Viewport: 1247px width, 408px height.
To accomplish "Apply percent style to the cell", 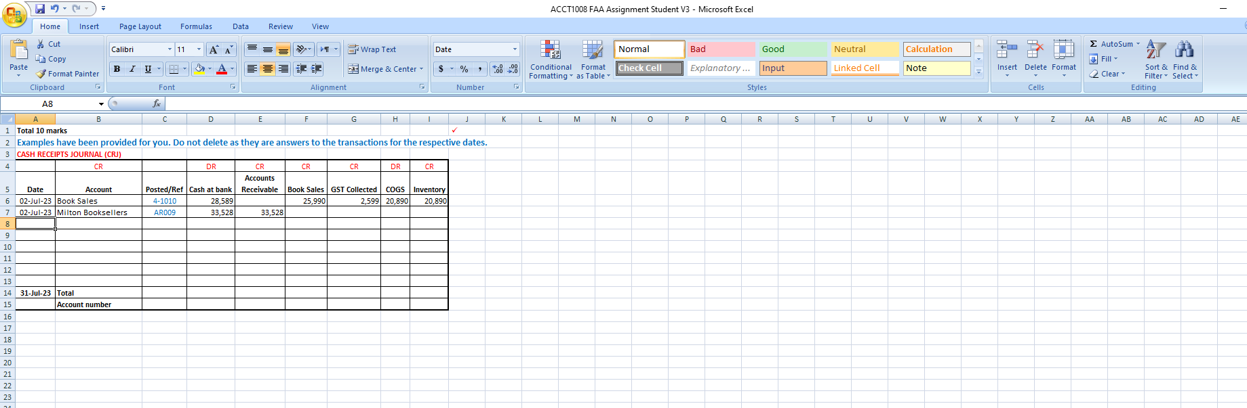I will [x=464, y=69].
